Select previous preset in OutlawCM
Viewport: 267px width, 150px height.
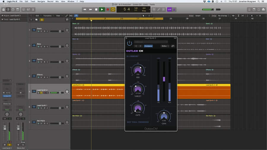[x=136, y=46]
